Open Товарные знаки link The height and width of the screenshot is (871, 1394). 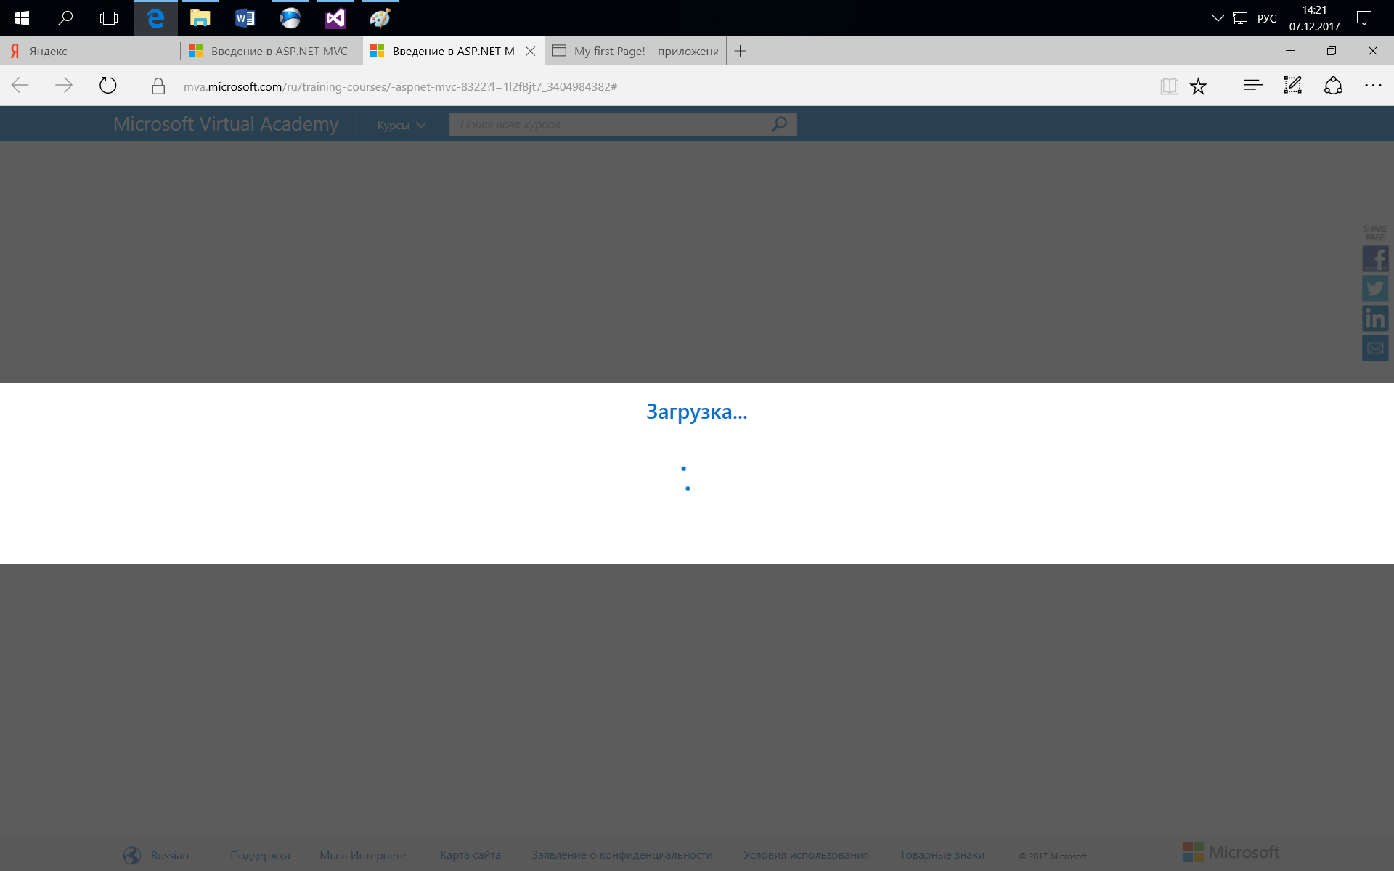click(942, 854)
